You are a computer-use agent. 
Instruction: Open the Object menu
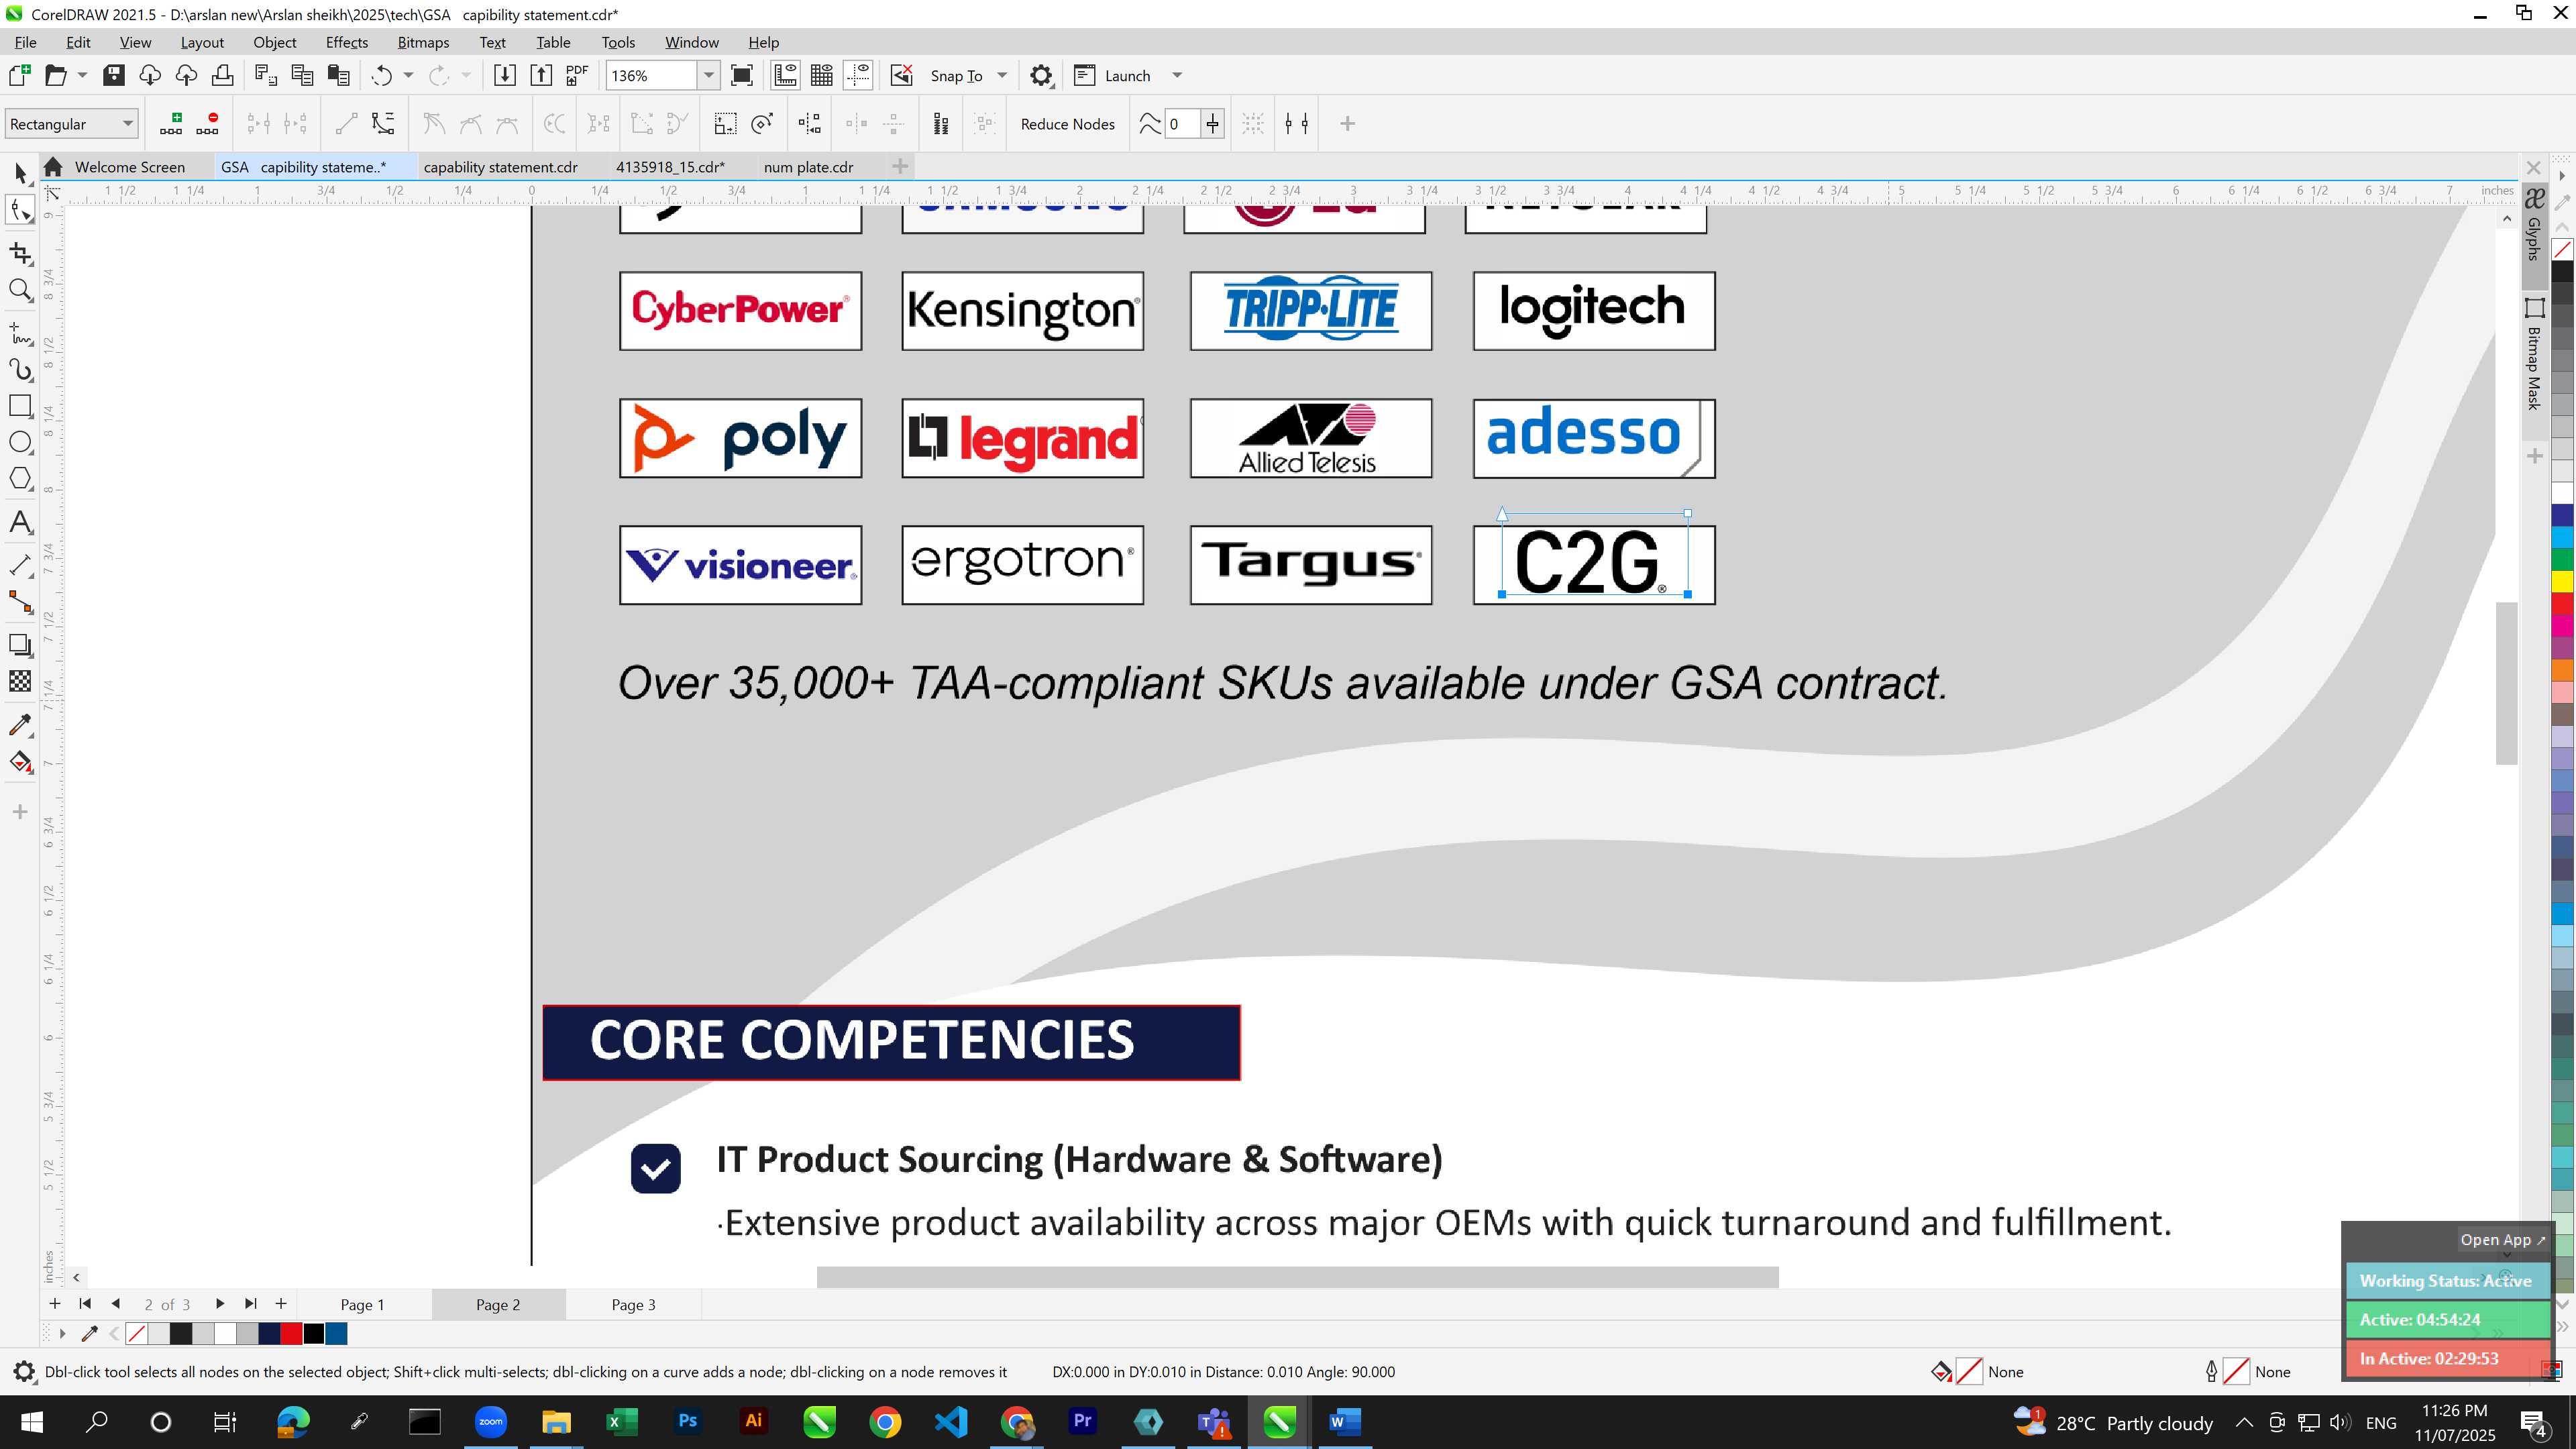(x=274, y=42)
